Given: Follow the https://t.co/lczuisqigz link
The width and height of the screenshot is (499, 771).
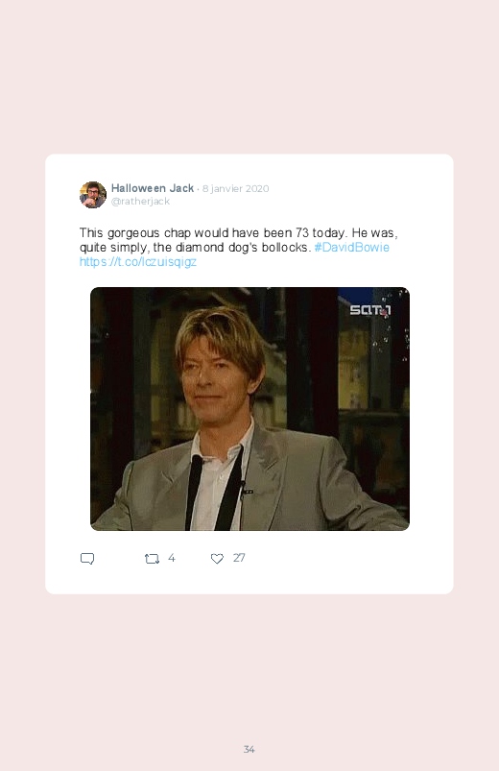Looking at the screenshot, I should pos(138,261).
